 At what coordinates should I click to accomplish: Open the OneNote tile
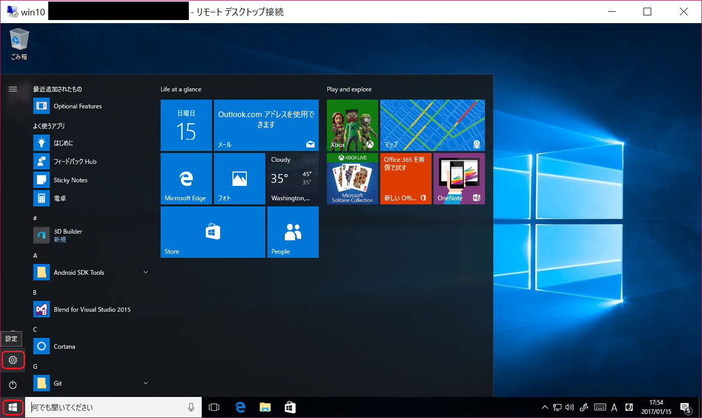[x=459, y=178]
